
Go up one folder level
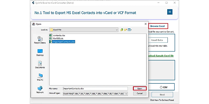[x=122, y=30]
